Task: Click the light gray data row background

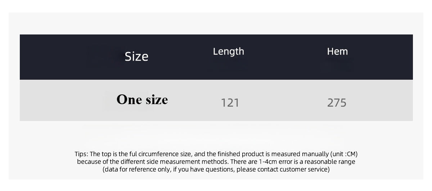Action: pos(216,100)
